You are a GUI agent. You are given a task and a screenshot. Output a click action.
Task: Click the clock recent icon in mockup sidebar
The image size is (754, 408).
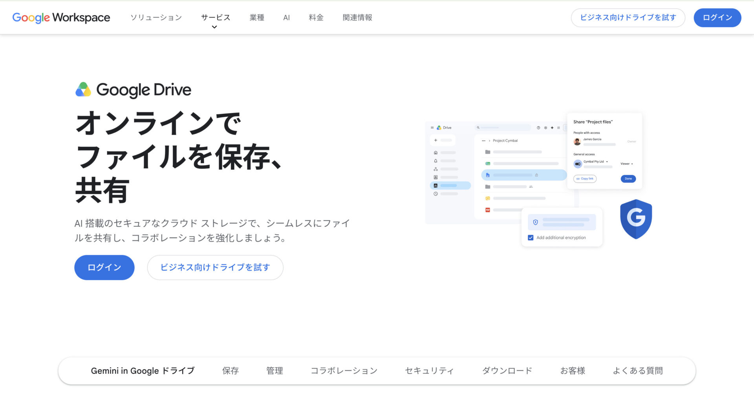pos(436,194)
